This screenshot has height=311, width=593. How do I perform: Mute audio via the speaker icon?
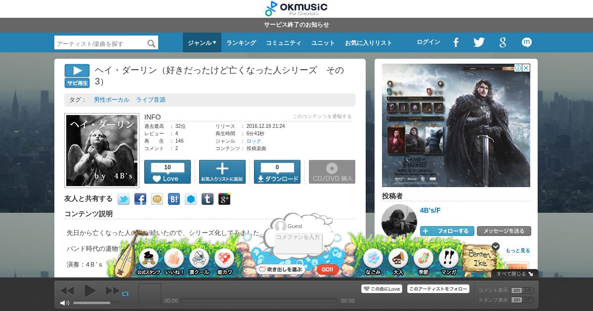(x=65, y=303)
